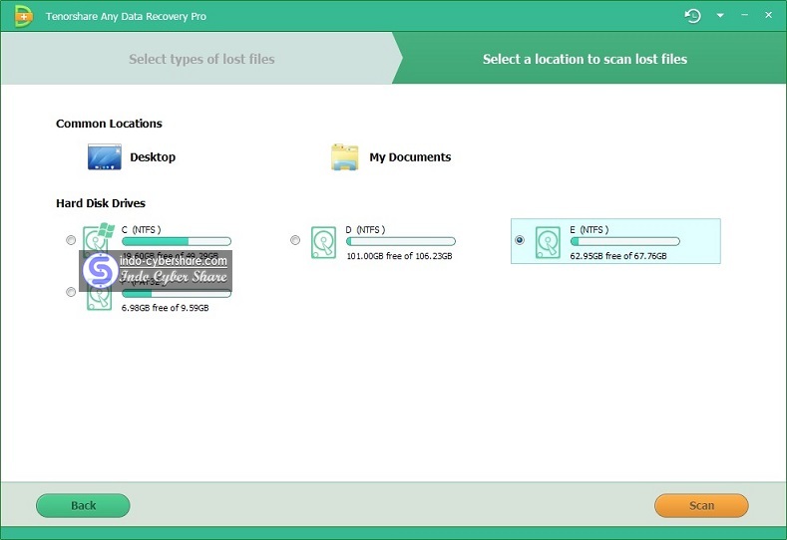Choose the C (NTFS) drive radio button
This screenshot has height=540, width=787.
click(71, 240)
